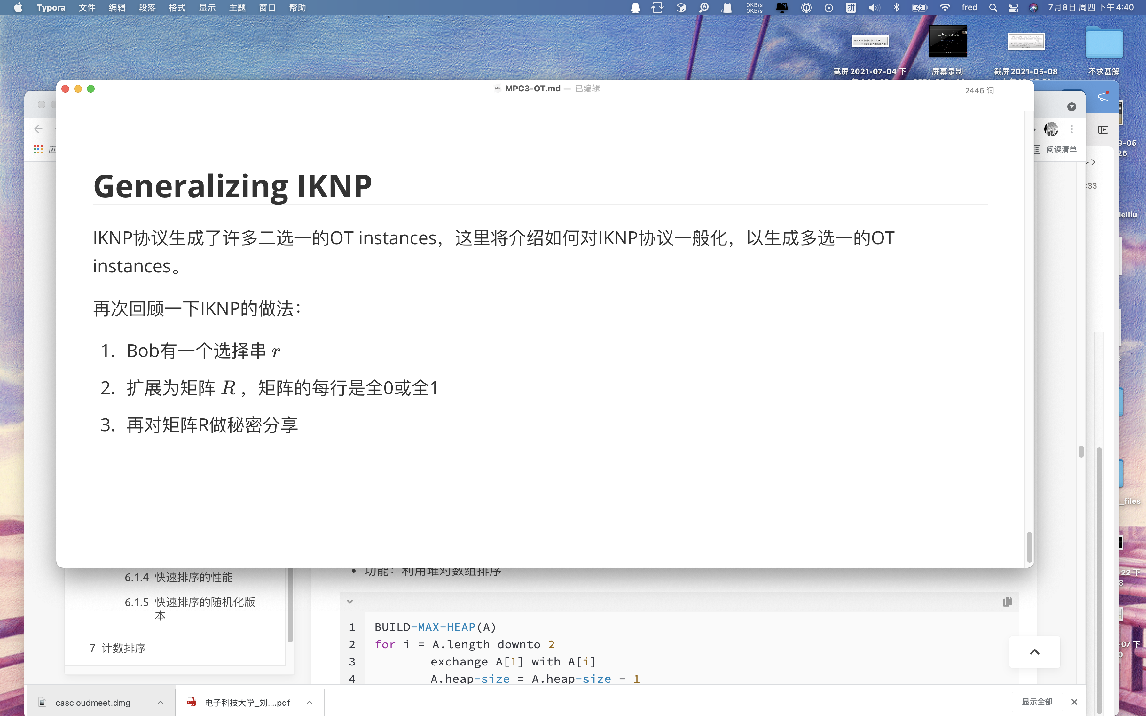The height and width of the screenshot is (716, 1146).
Task: Click the webpage outline scrollbar
Action: point(290,605)
